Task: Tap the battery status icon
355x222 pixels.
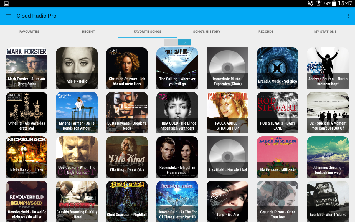Action: pos(334,3)
